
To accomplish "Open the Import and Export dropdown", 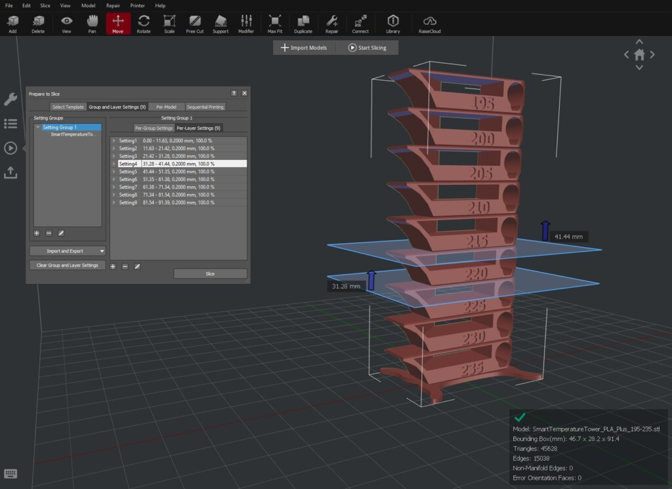I will (x=68, y=250).
